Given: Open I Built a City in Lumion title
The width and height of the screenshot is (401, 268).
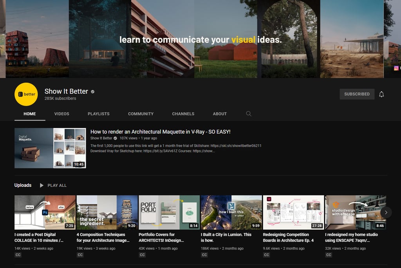Looking at the screenshot, I should pyautogui.click(x=226, y=237).
